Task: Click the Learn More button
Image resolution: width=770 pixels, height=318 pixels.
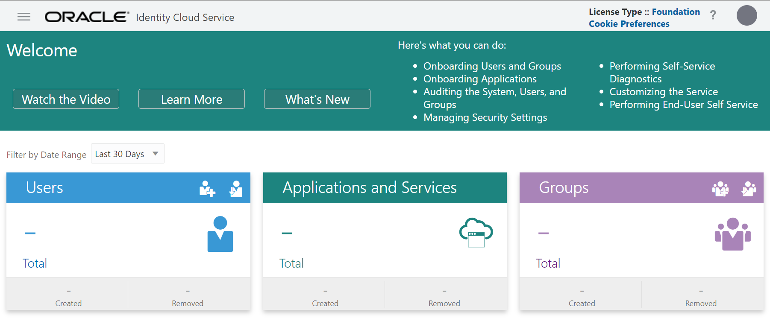Action: click(191, 99)
